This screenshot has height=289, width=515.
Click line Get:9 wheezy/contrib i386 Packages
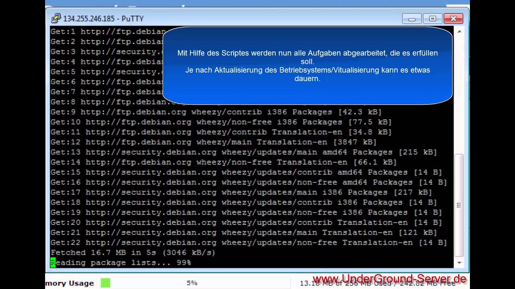(x=216, y=112)
